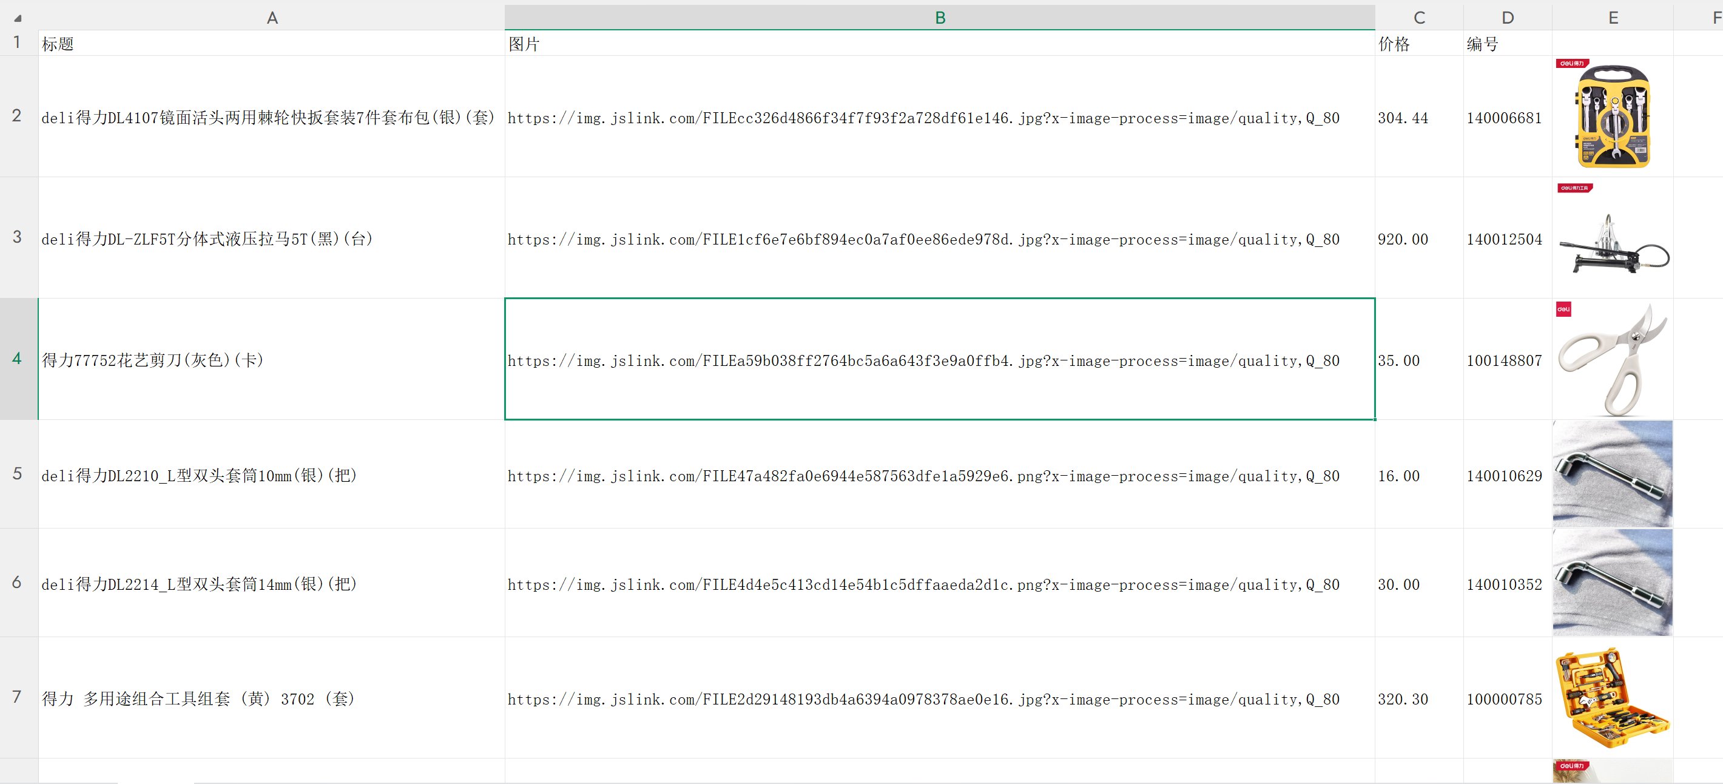Viewport: 1723px width, 784px height.
Task: Select price cell 304.44
Action: 1418,117
